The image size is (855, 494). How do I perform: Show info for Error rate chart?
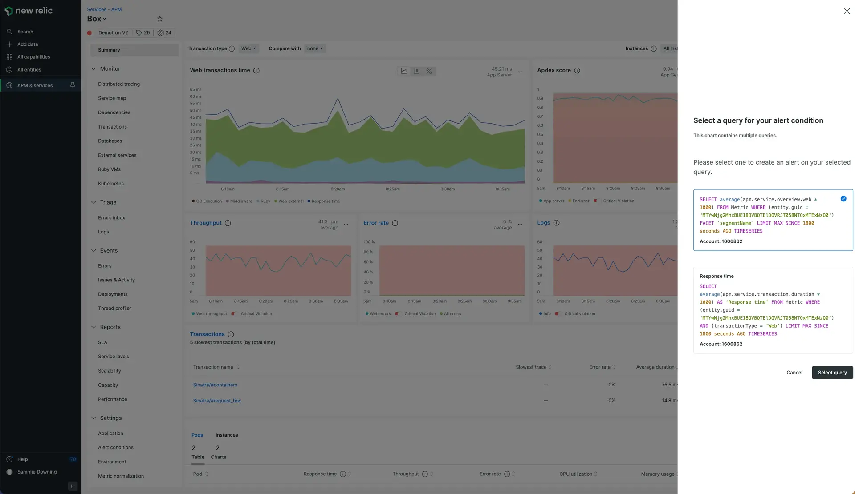pos(395,223)
